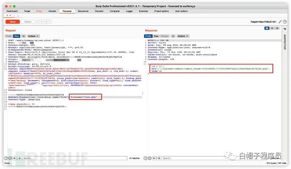Click the orange Send button
This screenshot has height=169, width=291.
tap(13, 22)
